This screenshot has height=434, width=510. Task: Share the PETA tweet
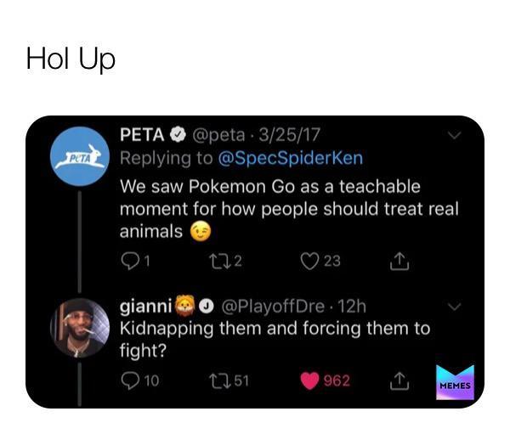point(398,261)
